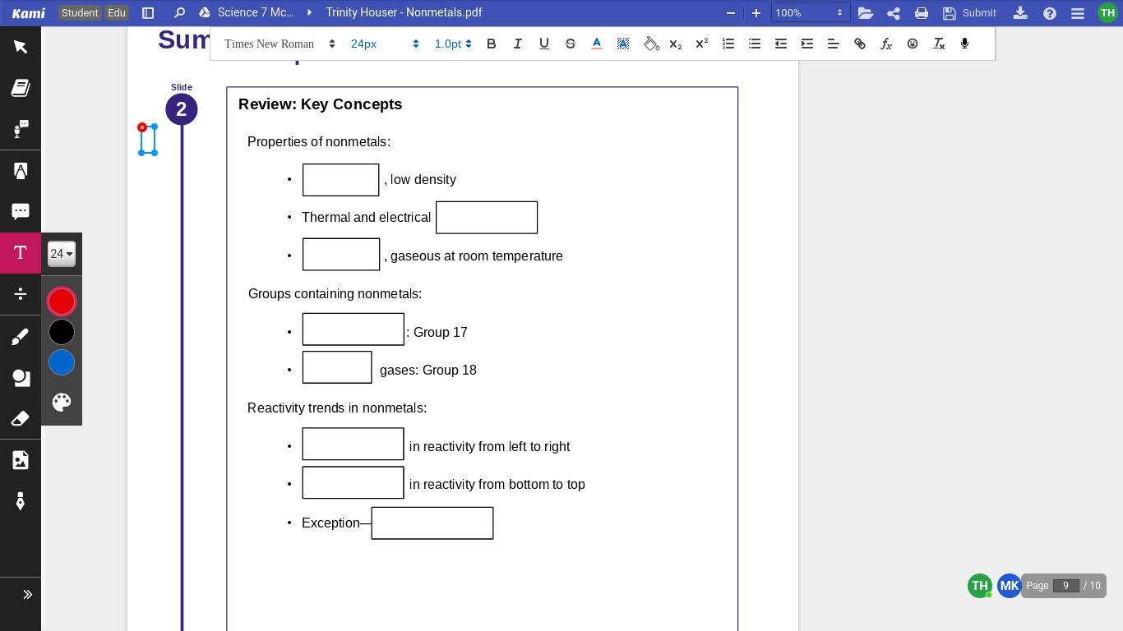This screenshot has height=631, width=1123.
Task: Select the Eraser tool
Action: [x=21, y=418]
